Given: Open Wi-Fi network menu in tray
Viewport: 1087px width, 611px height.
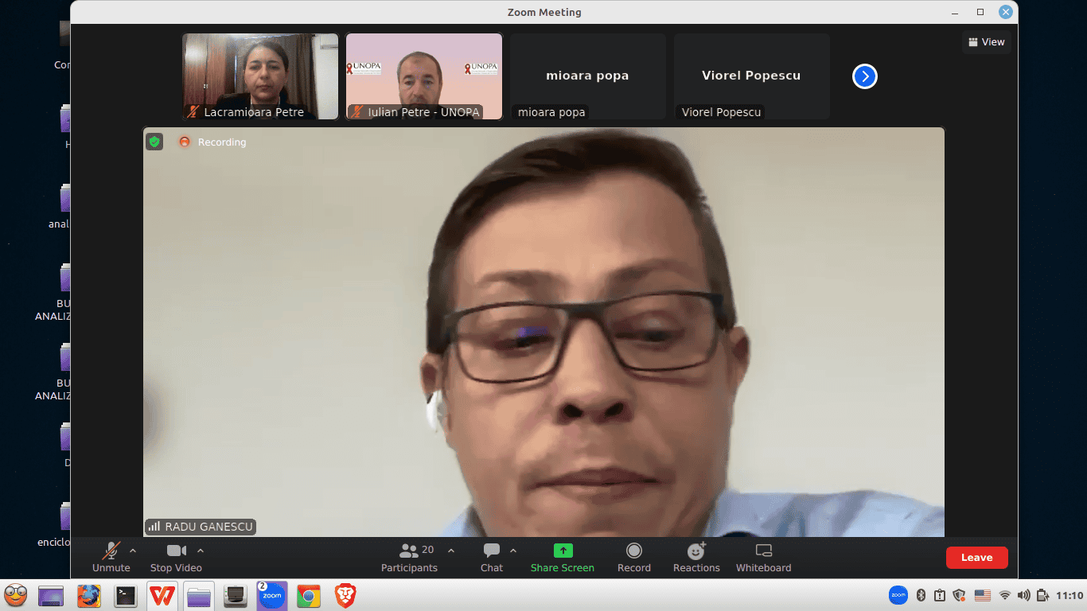Looking at the screenshot, I should [x=1005, y=595].
